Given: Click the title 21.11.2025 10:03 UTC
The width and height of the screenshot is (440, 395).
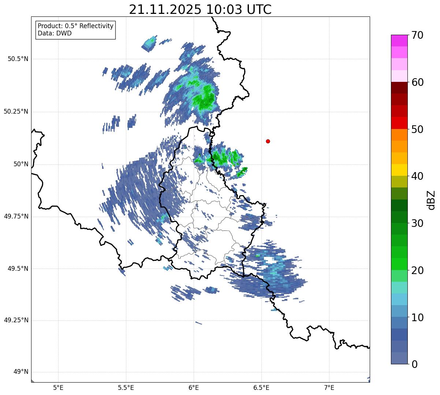Looking at the screenshot, I should 200,9.
